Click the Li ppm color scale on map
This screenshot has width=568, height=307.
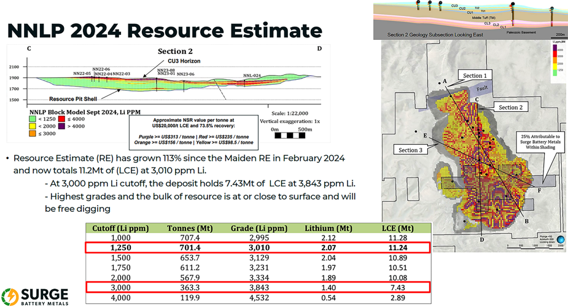tap(554, 59)
